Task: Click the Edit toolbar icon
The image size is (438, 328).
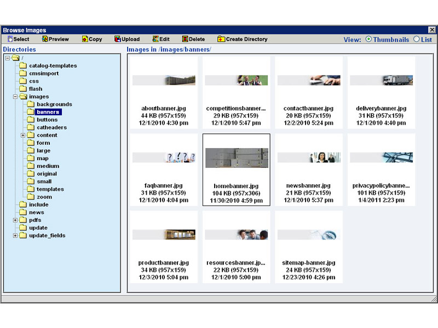Action: [x=155, y=39]
